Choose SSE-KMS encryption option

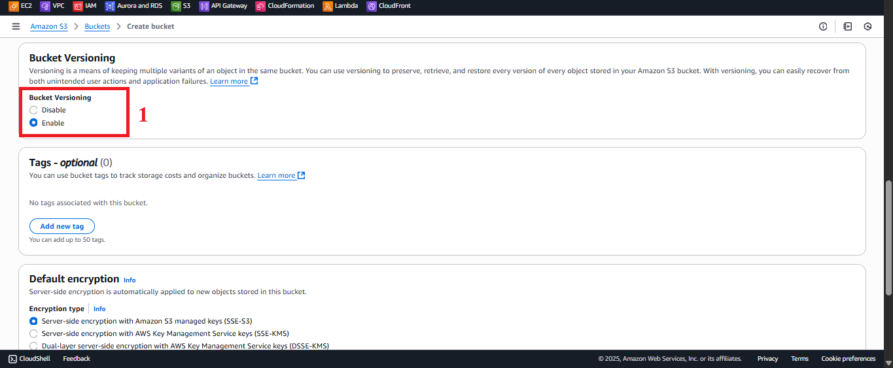point(33,333)
